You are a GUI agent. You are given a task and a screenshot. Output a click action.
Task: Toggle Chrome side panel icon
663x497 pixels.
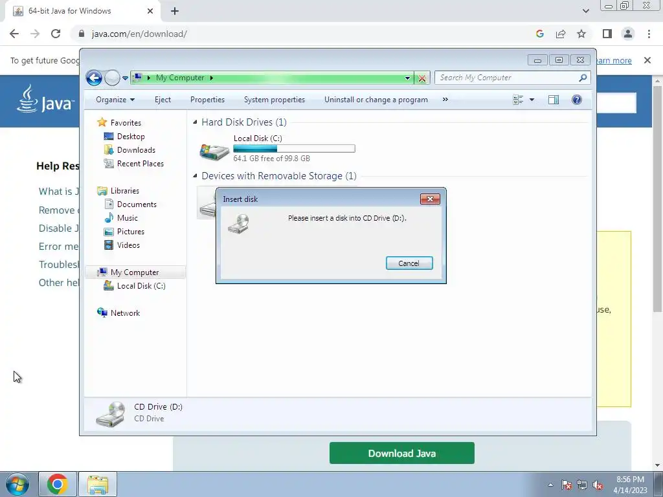click(x=607, y=34)
